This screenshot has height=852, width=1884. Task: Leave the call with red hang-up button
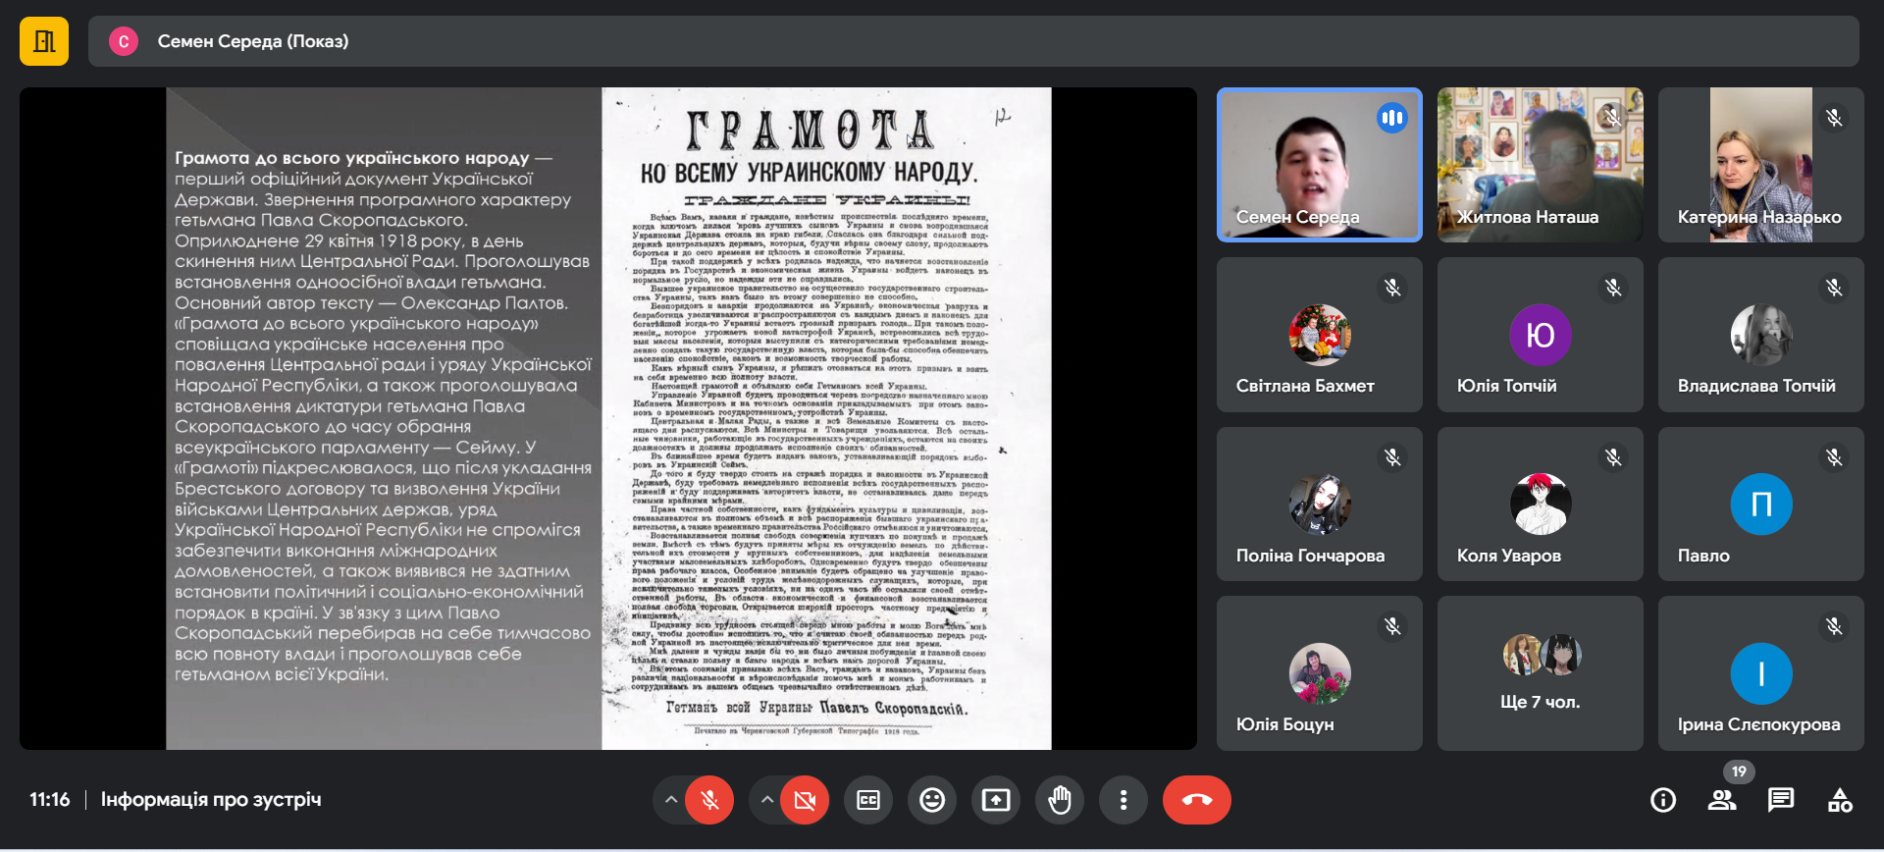click(x=1196, y=800)
